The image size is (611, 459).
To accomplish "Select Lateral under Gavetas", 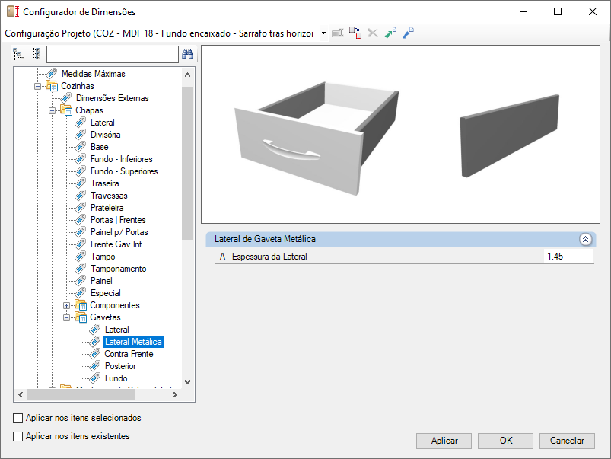I will pyautogui.click(x=116, y=329).
